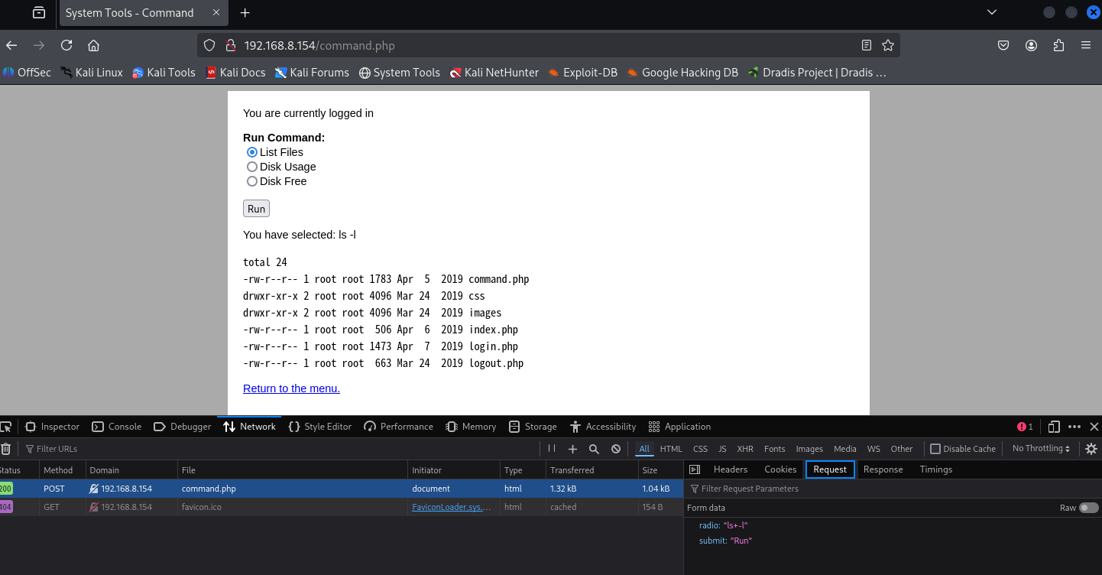This screenshot has height=575, width=1102.
Task: Open network search magnifier icon
Action: tap(594, 449)
